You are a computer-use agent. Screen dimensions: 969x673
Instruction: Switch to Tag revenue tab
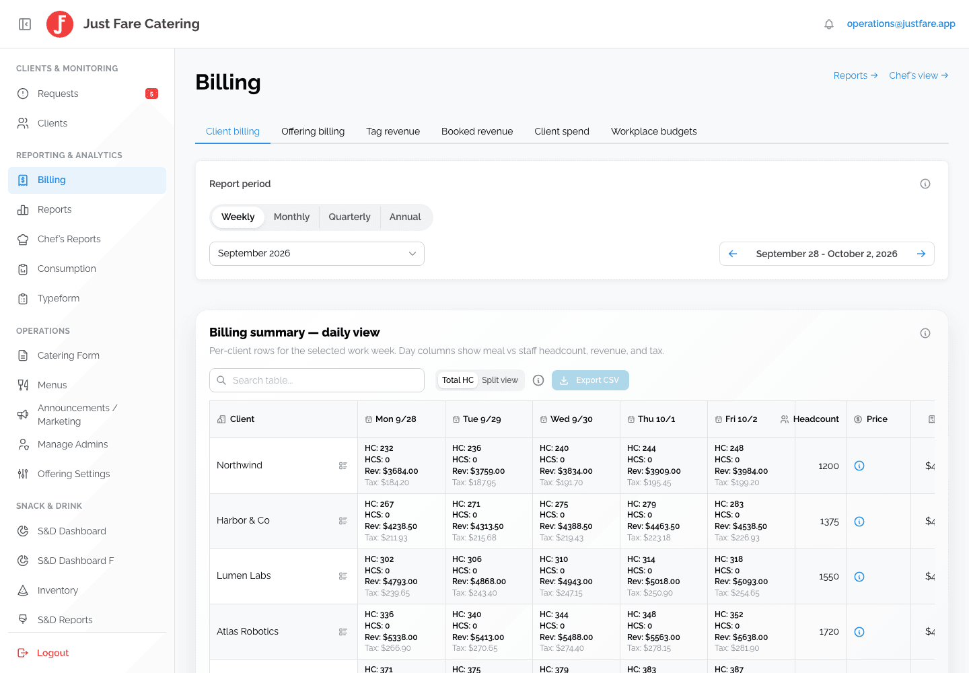(393, 131)
